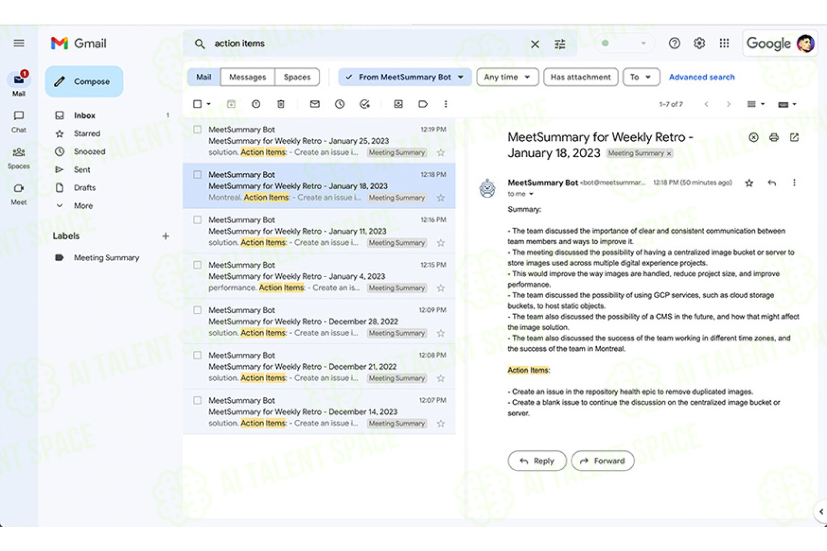Mark as unread with envelope icon
This screenshot has width=827, height=551.
click(x=315, y=104)
